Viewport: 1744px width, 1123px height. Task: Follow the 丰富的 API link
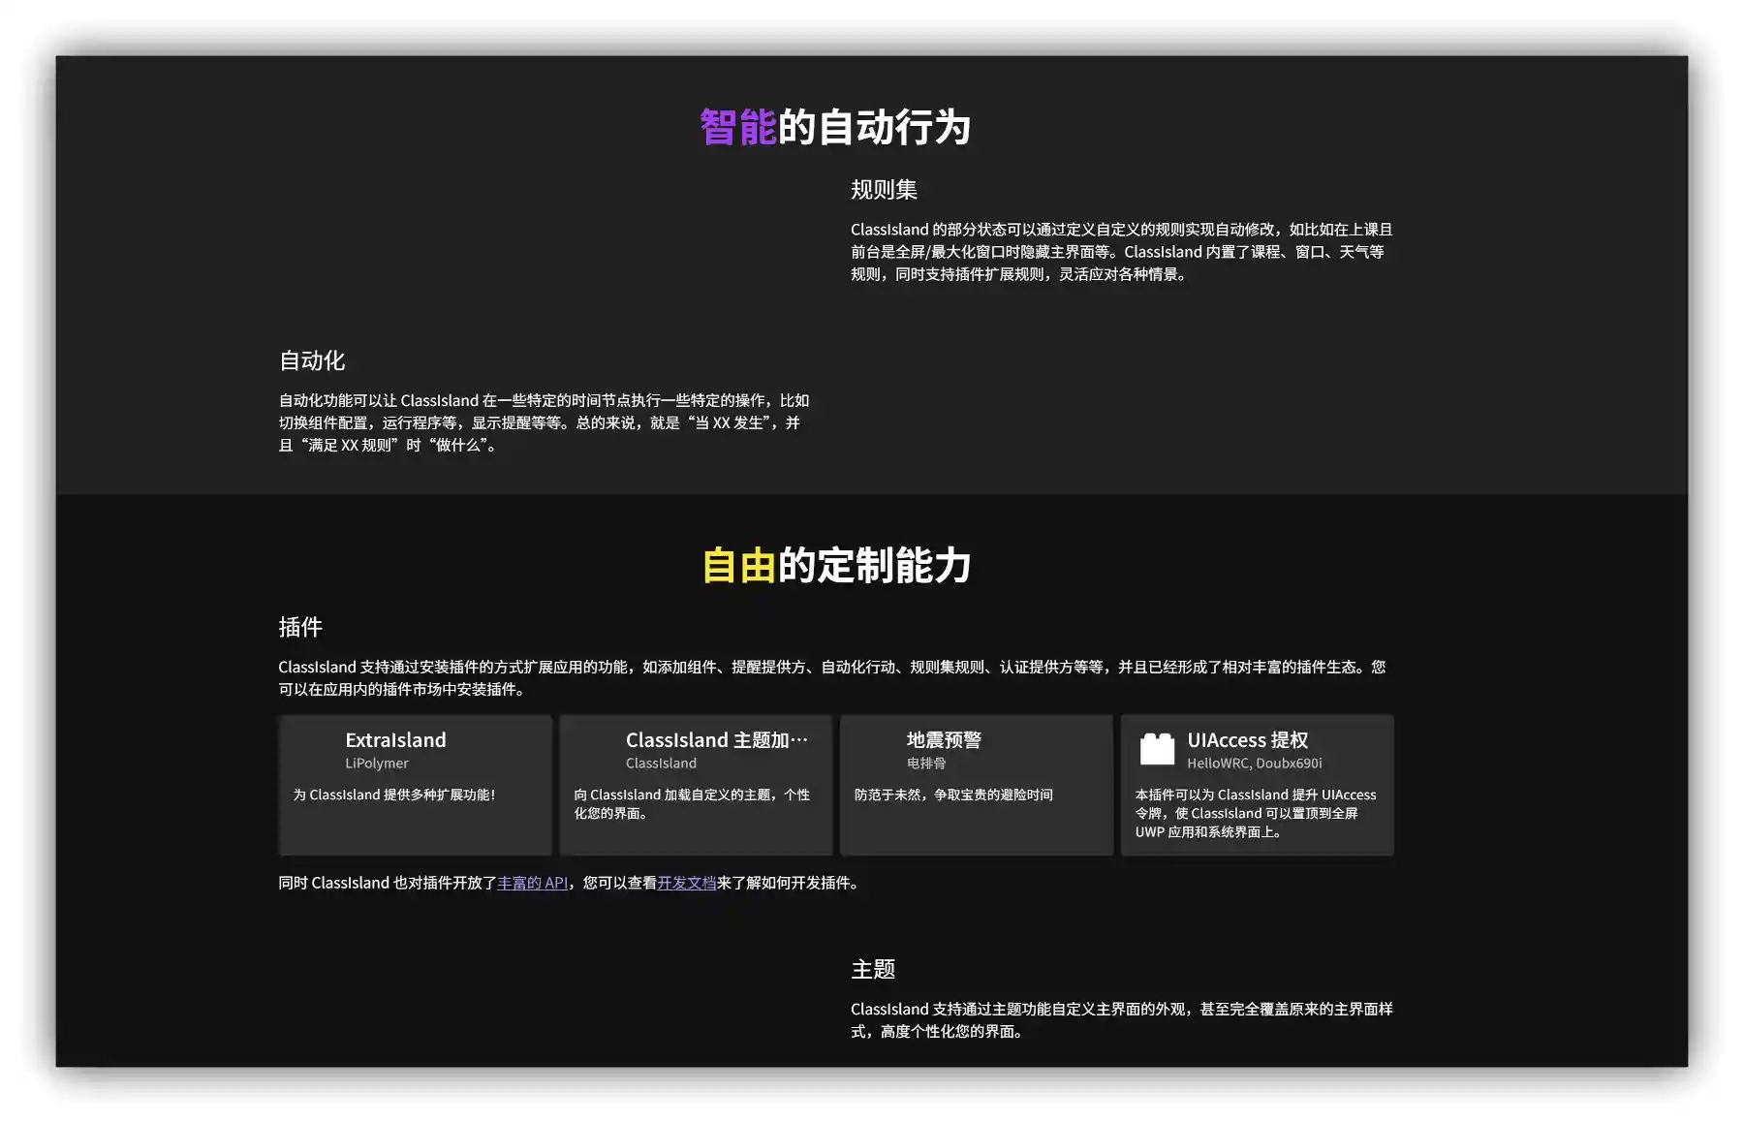[x=532, y=883]
